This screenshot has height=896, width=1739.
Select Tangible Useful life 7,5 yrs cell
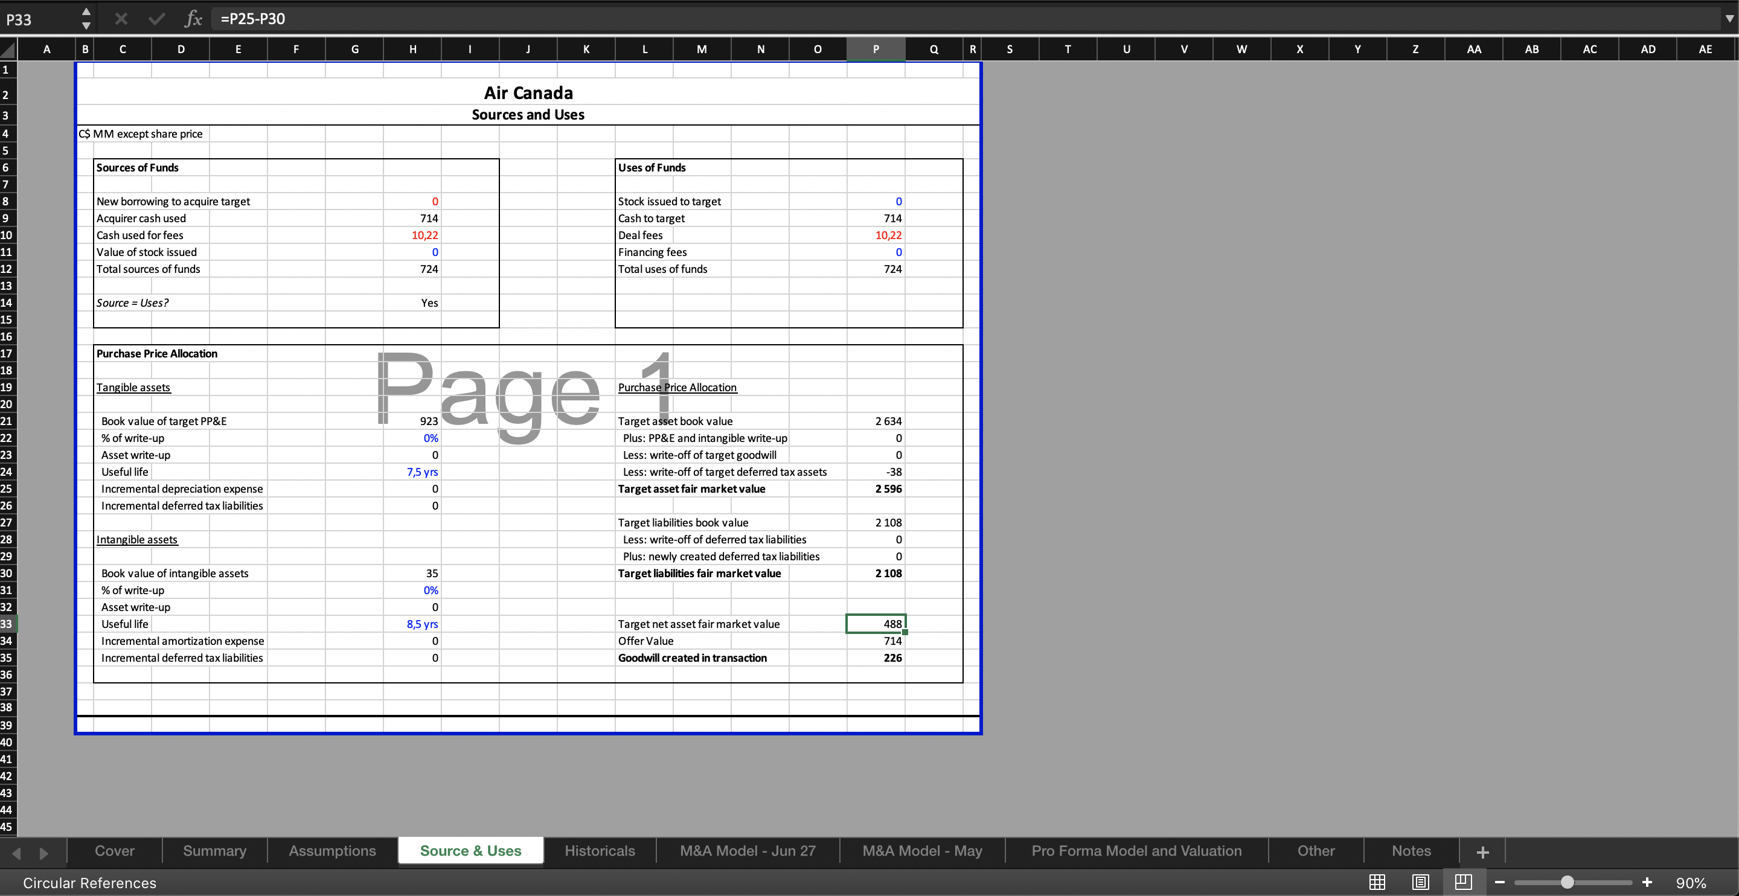tap(412, 472)
